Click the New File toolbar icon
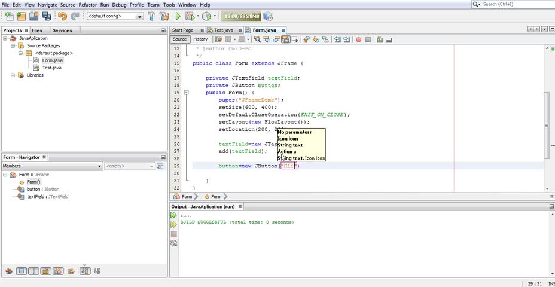555x287 pixels. coord(9,16)
